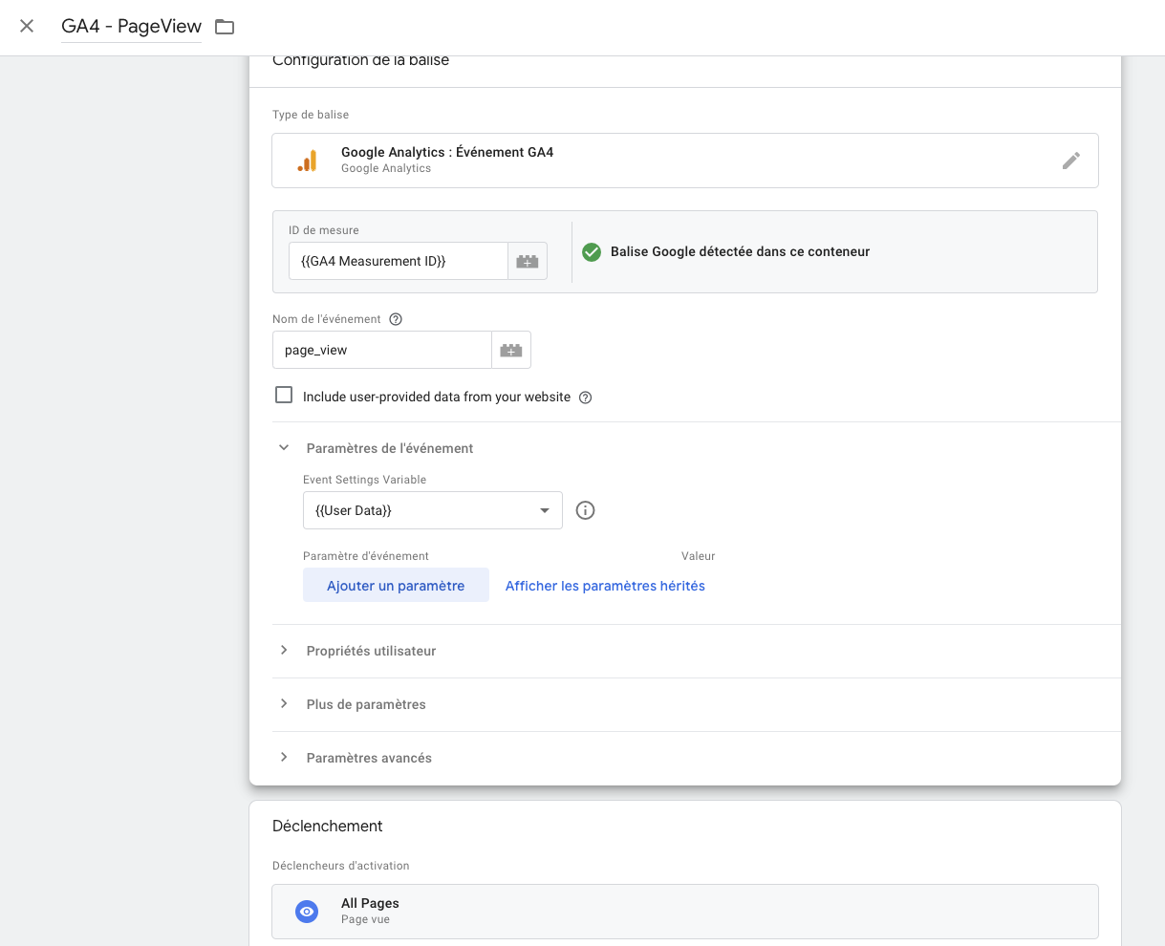Click the All Pages trigger eye icon
The image size is (1165, 946).
(307, 912)
